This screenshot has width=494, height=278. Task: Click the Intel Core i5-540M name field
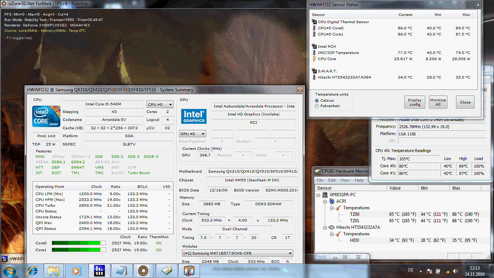[x=103, y=104]
